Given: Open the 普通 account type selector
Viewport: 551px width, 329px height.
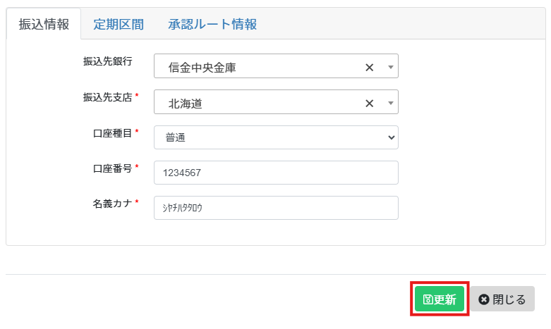Looking at the screenshot, I should point(276,137).
